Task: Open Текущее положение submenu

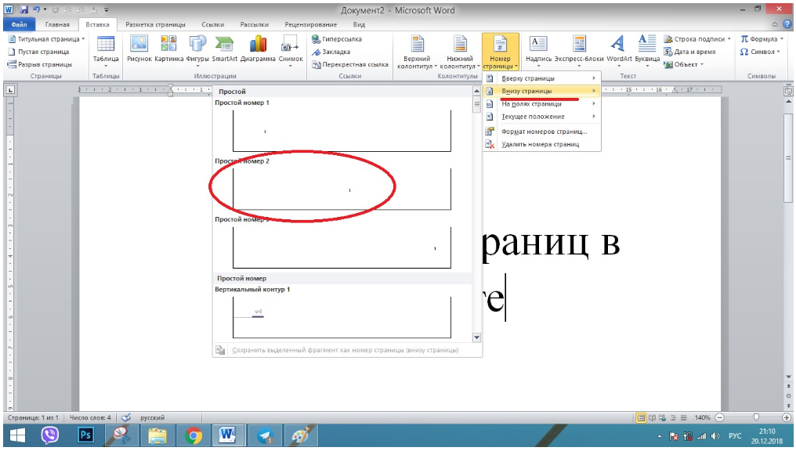Action: 541,116
